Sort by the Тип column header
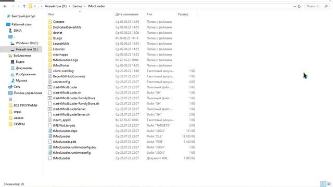The width and height of the screenshot is (333, 187). [149, 14]
